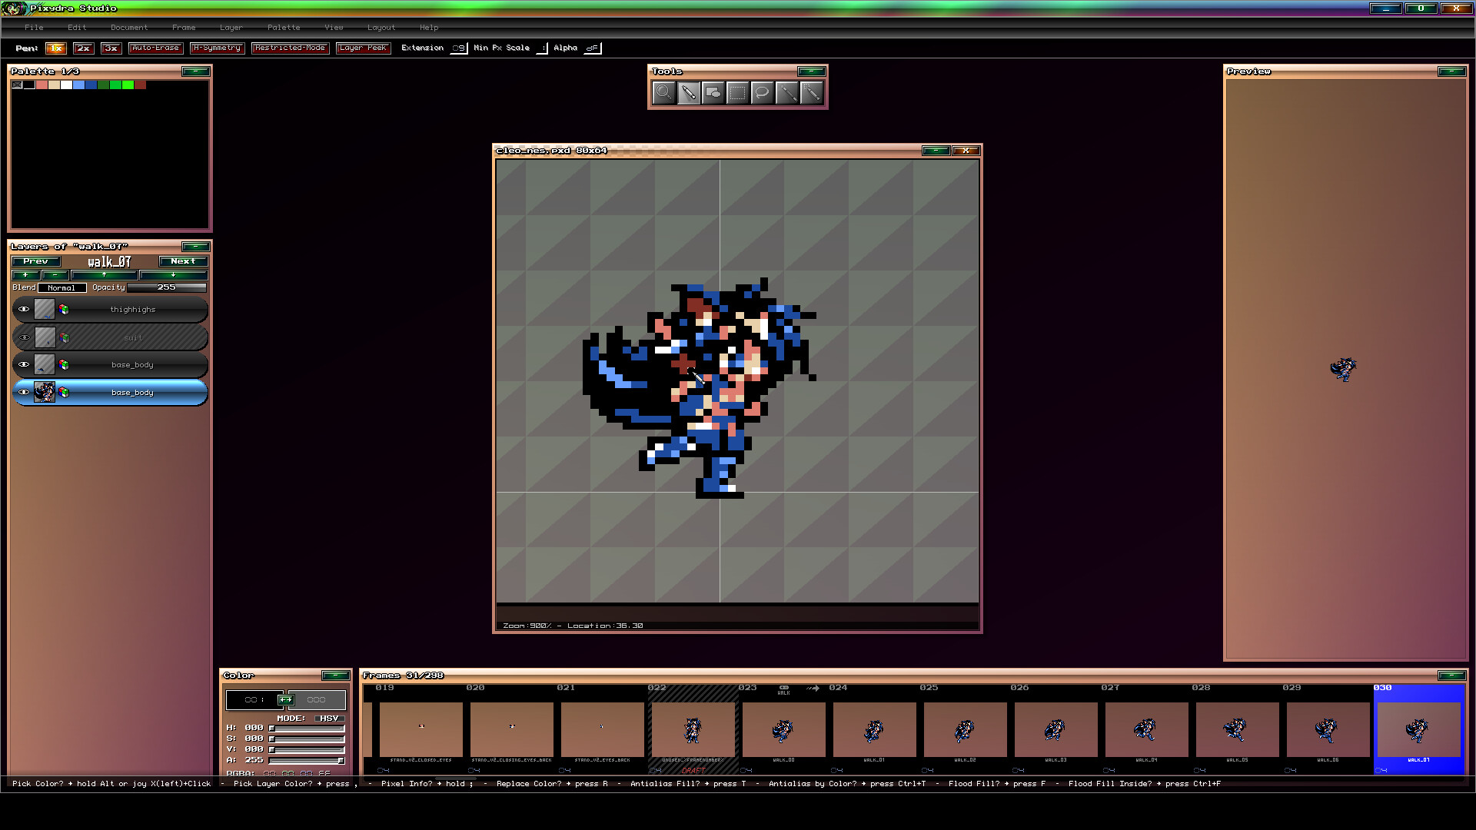The image size is (1476, 830).
Task: Click the Hue slider in Color panel
Action: [x=306, y=728]
